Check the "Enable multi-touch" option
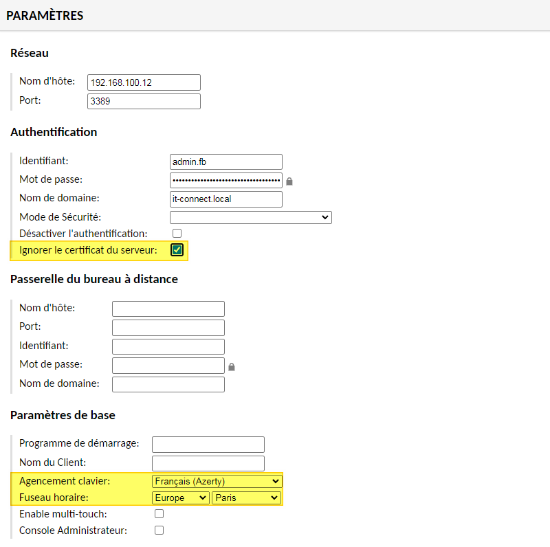The height and width of the screenshot is (547, 550). (x=159, y=513)
